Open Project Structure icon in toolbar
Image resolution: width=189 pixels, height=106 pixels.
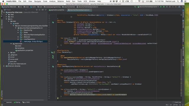coord(179,7)
